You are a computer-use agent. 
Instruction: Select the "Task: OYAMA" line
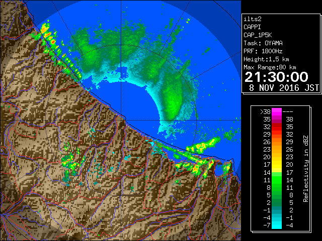(x=263, y=43)
